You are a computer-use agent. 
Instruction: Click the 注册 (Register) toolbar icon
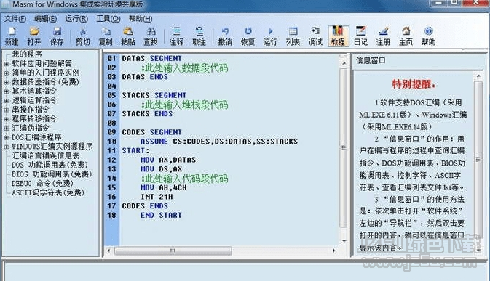coord(383,31)
